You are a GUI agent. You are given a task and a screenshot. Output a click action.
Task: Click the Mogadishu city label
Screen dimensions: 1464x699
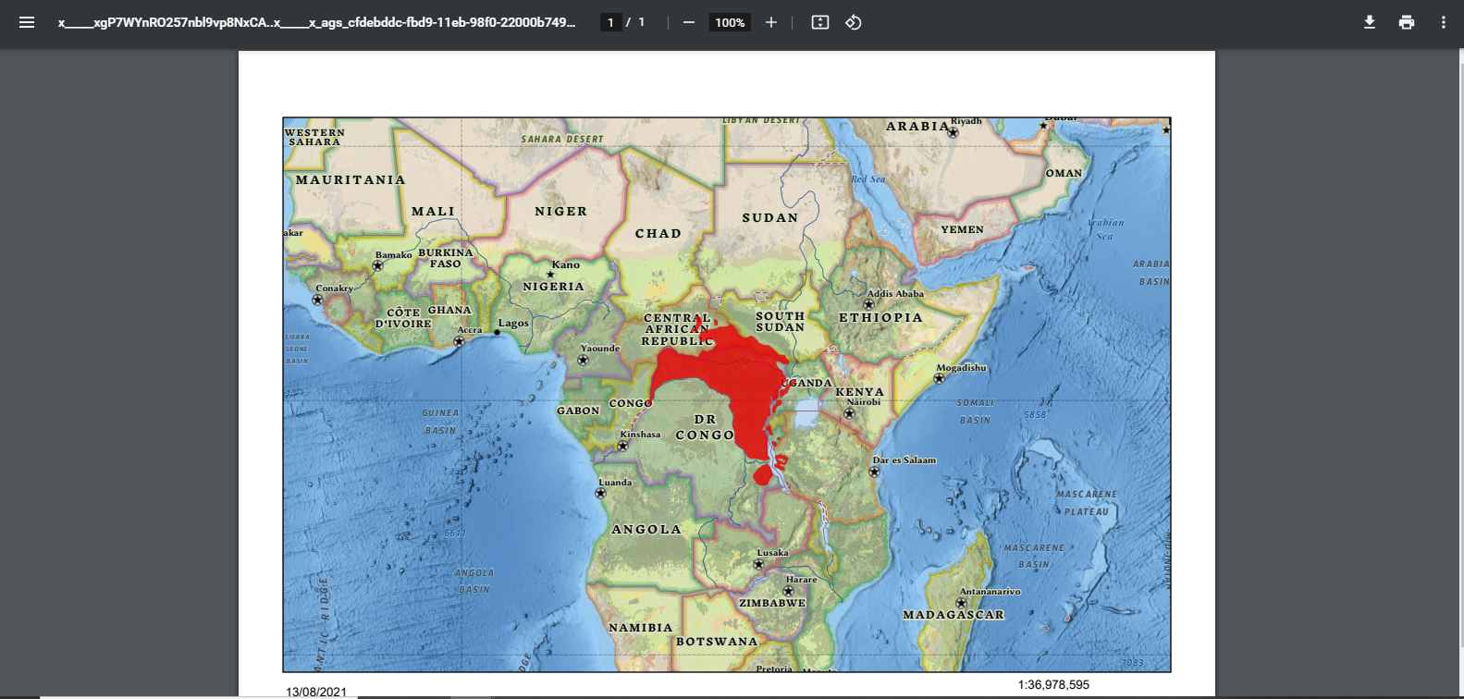tap(961, 368)
